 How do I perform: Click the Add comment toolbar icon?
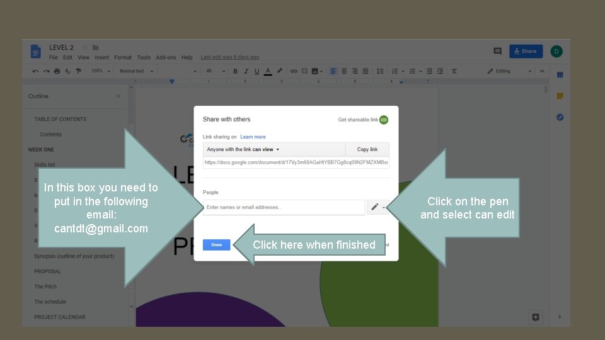coord(304,71)
